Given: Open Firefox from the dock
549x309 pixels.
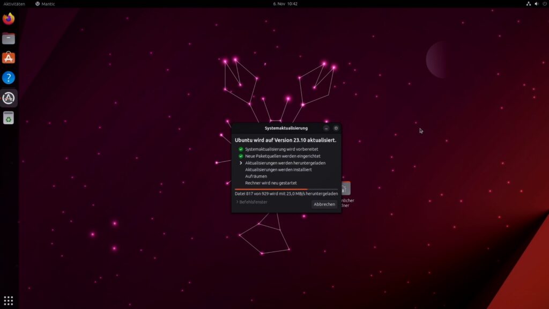Looking at the screenshot, I should [x=9, y=19].
